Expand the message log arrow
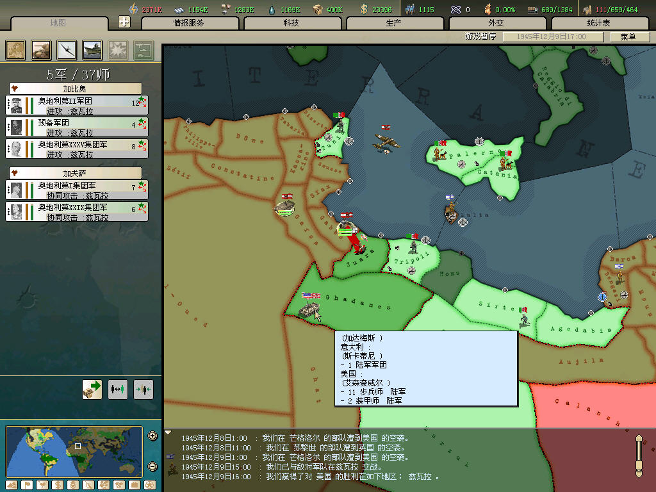This screenshot has width=656, height=492. (168, 433)
